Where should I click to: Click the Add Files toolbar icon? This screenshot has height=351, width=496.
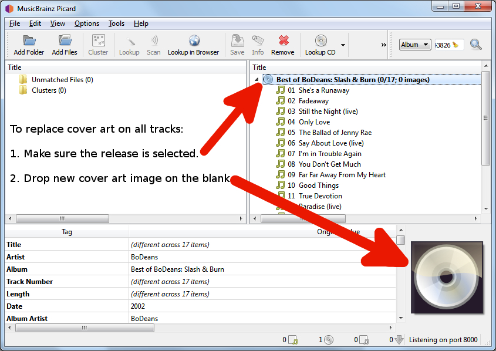click(65, 41)
